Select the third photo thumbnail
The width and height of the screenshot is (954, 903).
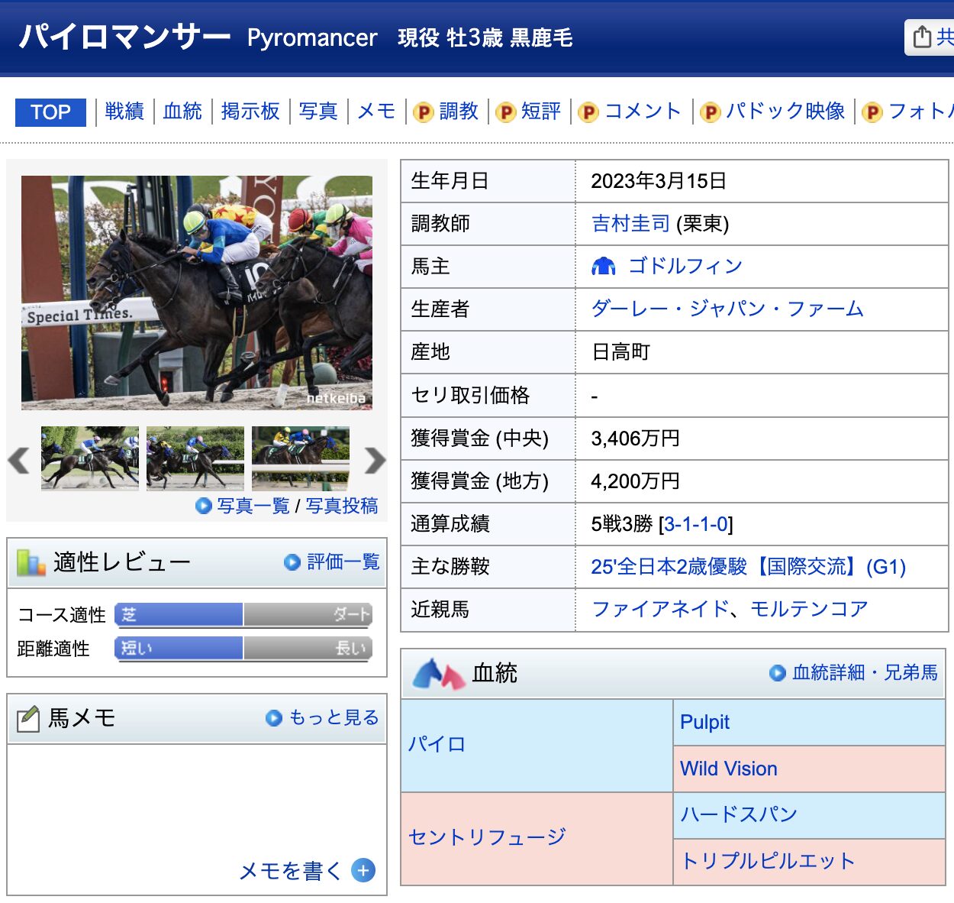tap(301, 458)
